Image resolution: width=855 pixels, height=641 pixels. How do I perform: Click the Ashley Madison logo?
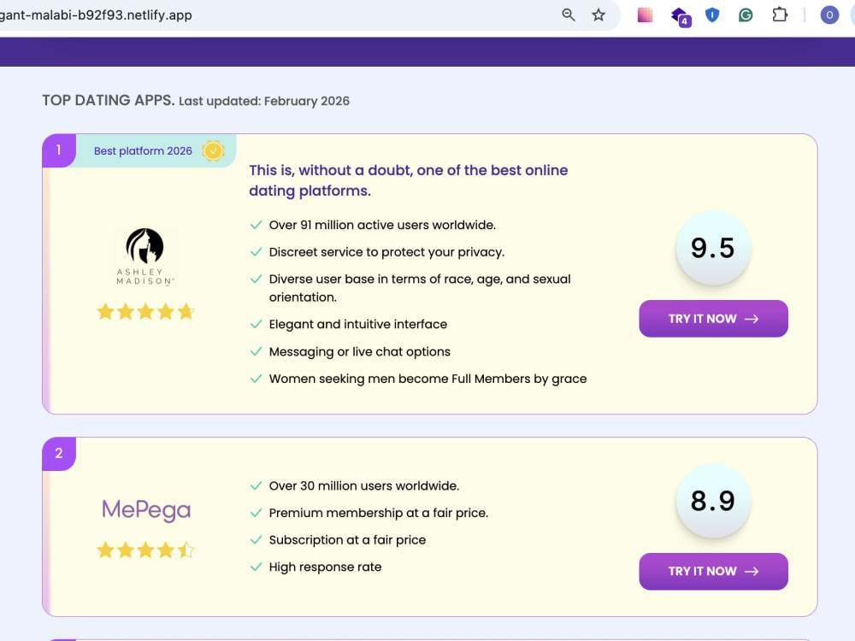(x=145, y=256)
